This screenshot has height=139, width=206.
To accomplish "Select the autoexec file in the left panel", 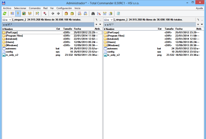I will click(52, 48).
